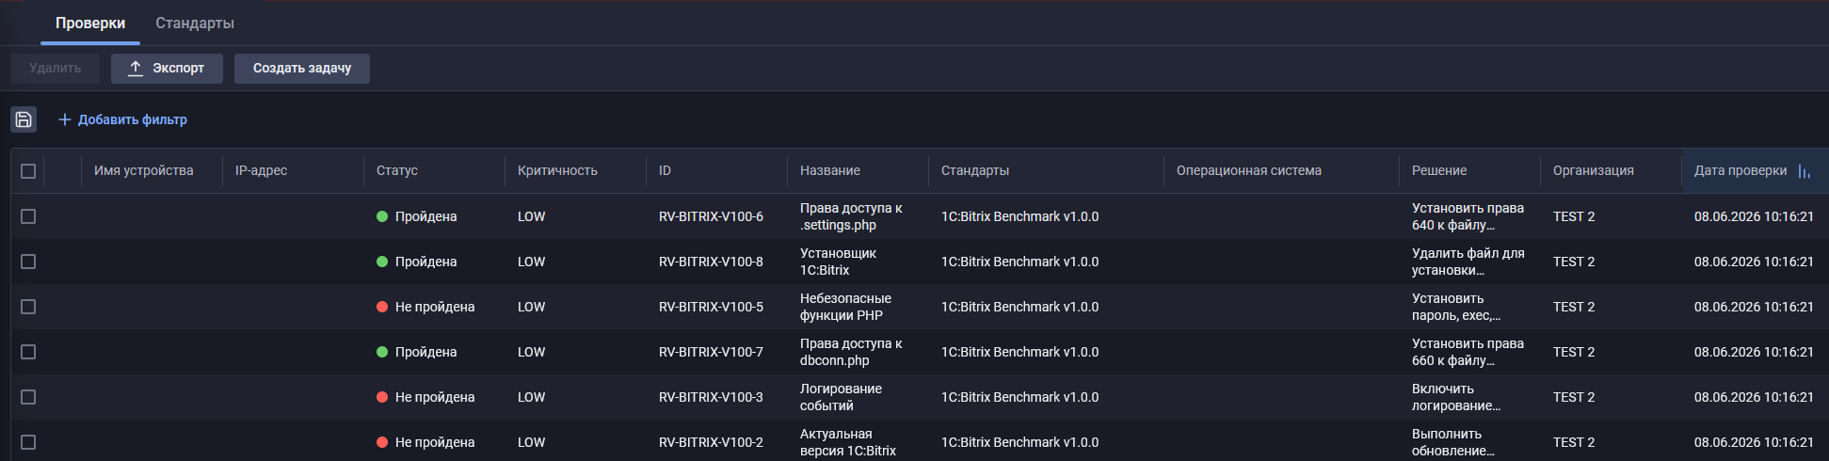Click ID cell RV-BITRIX-V100-8
Viewport: 1829px width, 461px height.
pyautogui.click(x=711, y=262)
